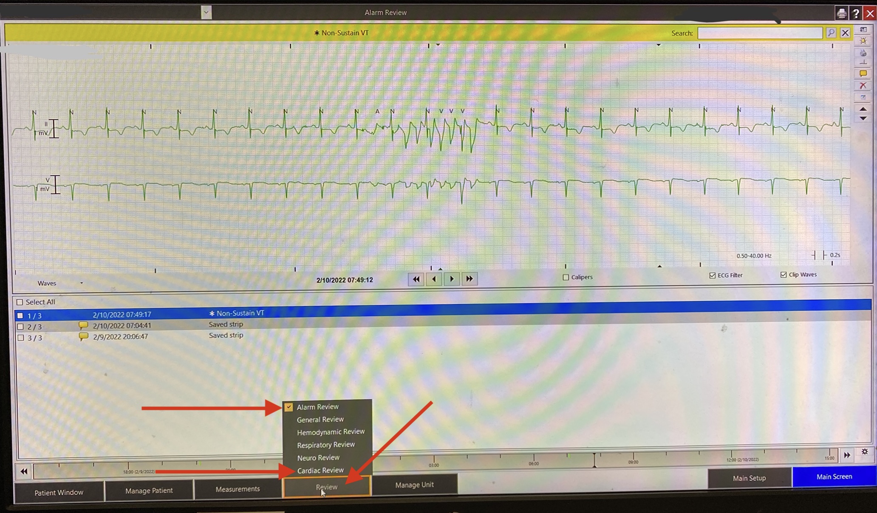Open the Patient Window button
877x513 pixels.
[59, 492]
